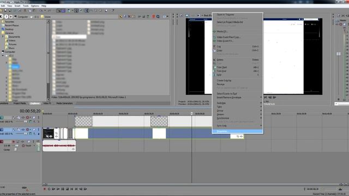
Task: Select Recent Places in the Explorer tree
Action: tap(12, 26)
